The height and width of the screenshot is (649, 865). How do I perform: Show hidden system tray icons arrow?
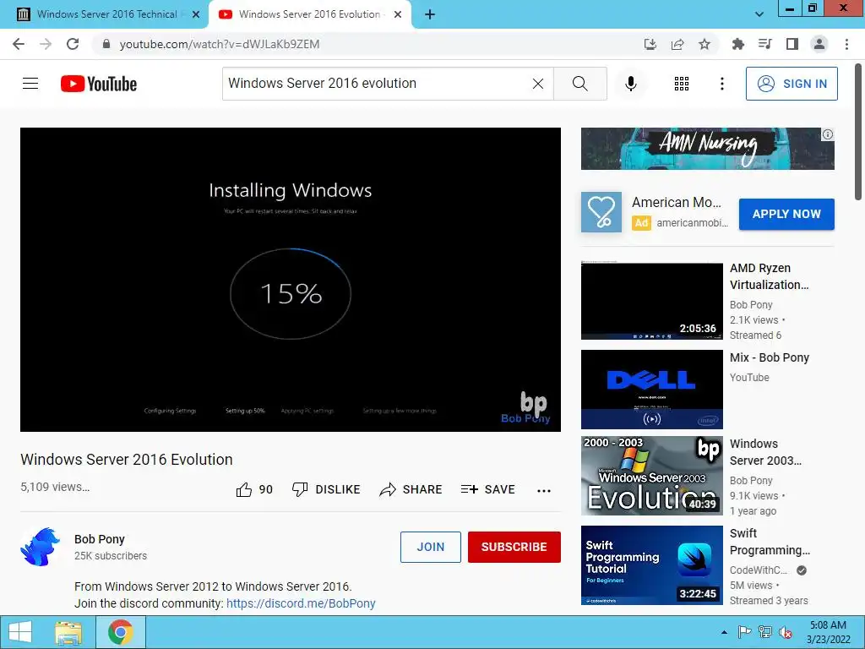point(724,632)
